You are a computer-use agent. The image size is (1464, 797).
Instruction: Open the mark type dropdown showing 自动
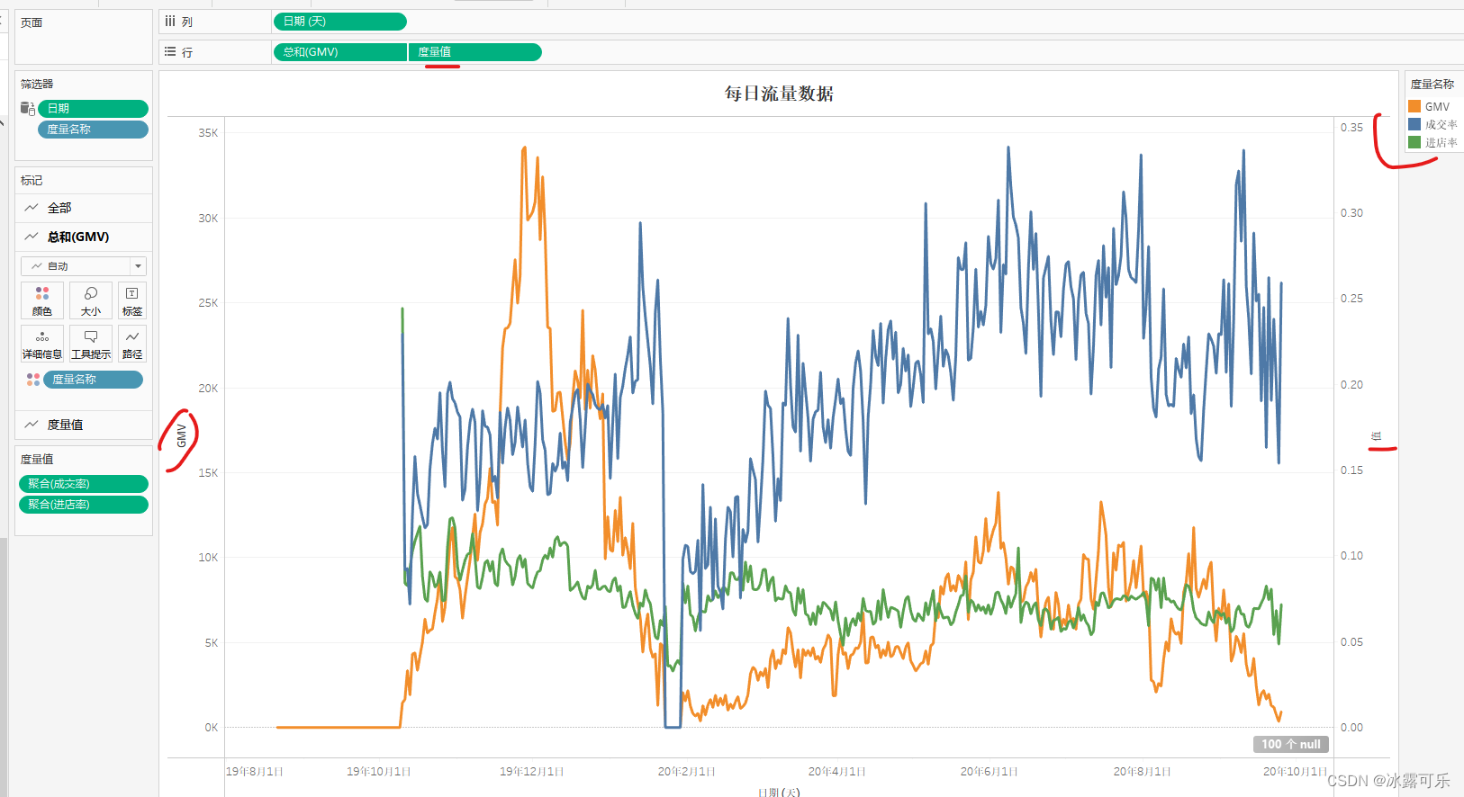coord(83,266)
